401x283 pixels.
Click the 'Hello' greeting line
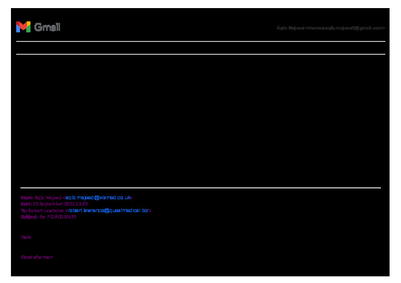coord(26,237)
